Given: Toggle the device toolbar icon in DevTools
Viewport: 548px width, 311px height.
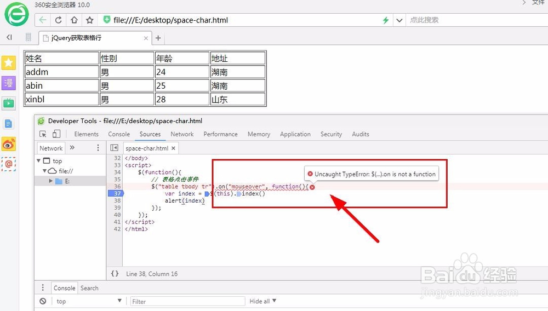Looking at the screenshot, I should 56,134.
